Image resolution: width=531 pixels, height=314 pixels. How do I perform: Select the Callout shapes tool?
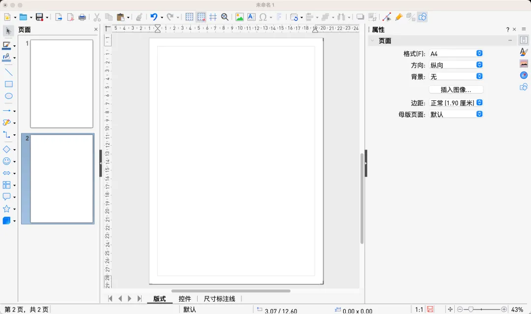coord(6,197)
